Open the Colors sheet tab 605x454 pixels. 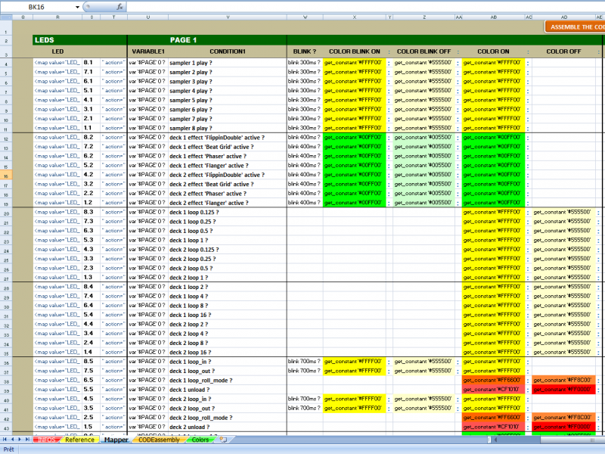point(200,440)
